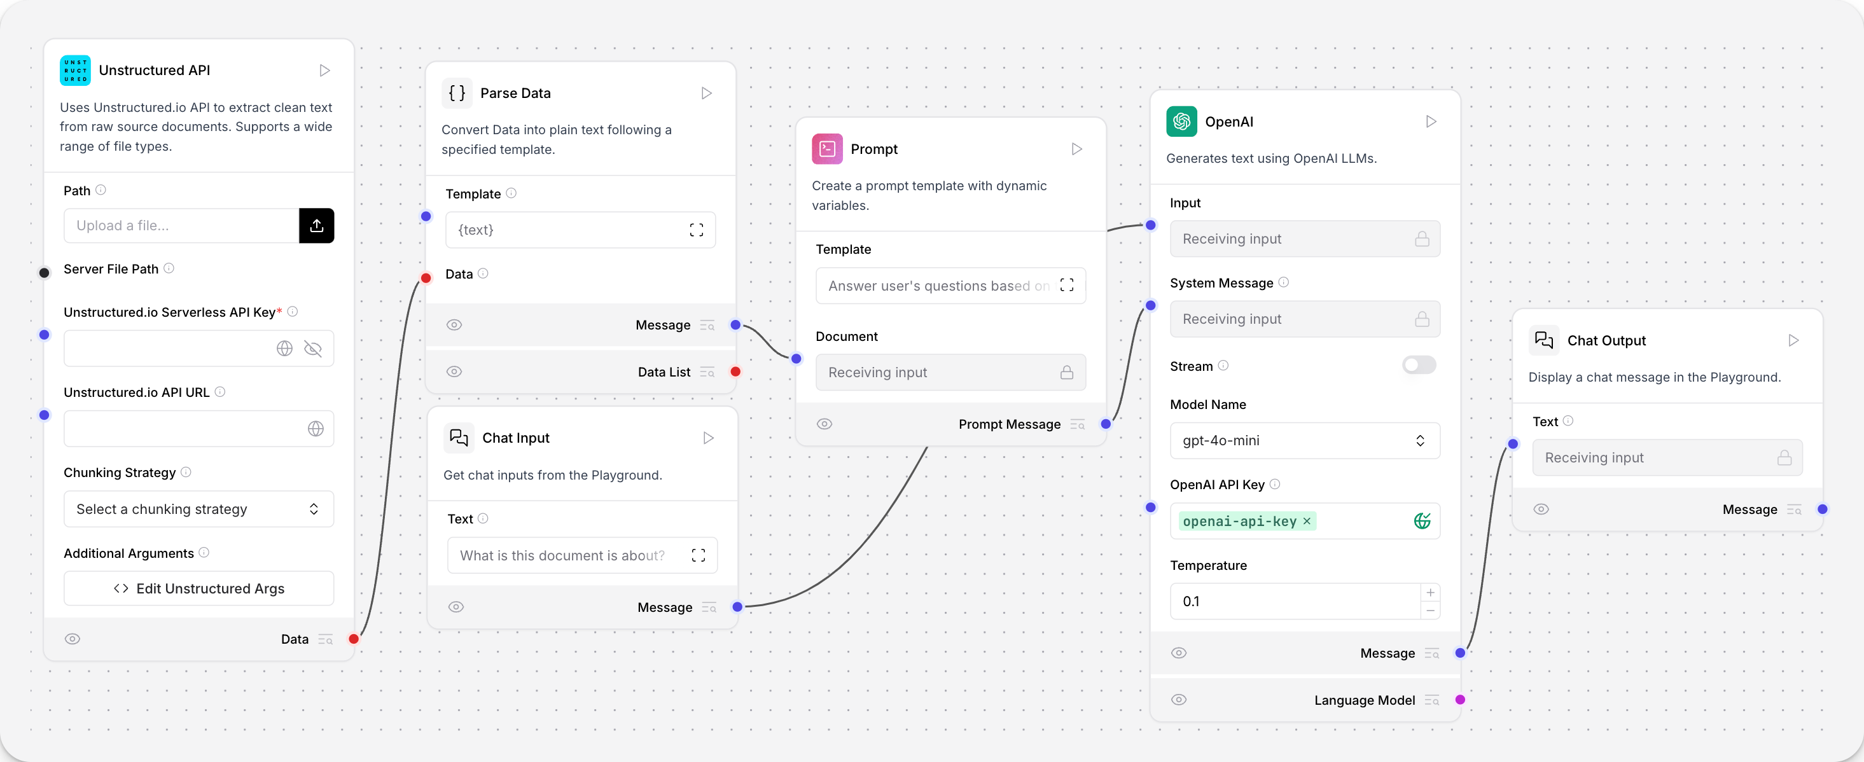Click the OpenAI API Key info icon

(x=1275, y=484)
